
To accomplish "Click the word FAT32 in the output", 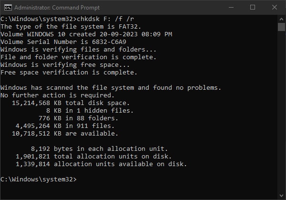I will 127,27.
